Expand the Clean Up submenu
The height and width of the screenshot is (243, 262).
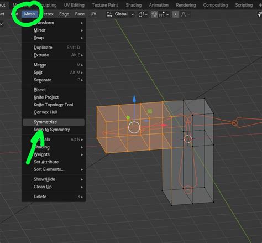click(x=54, y=187)
